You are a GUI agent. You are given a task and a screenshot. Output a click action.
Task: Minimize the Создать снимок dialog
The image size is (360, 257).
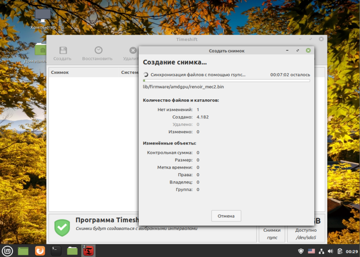[287, 50]
